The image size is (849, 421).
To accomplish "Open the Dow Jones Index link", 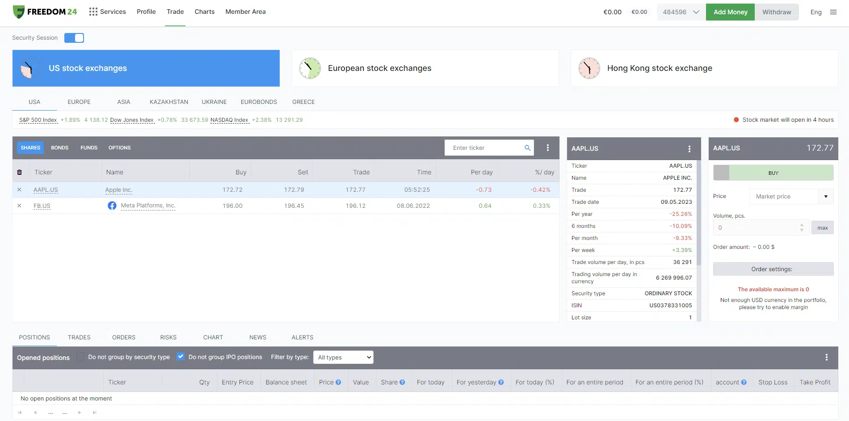I will point(132,120).
